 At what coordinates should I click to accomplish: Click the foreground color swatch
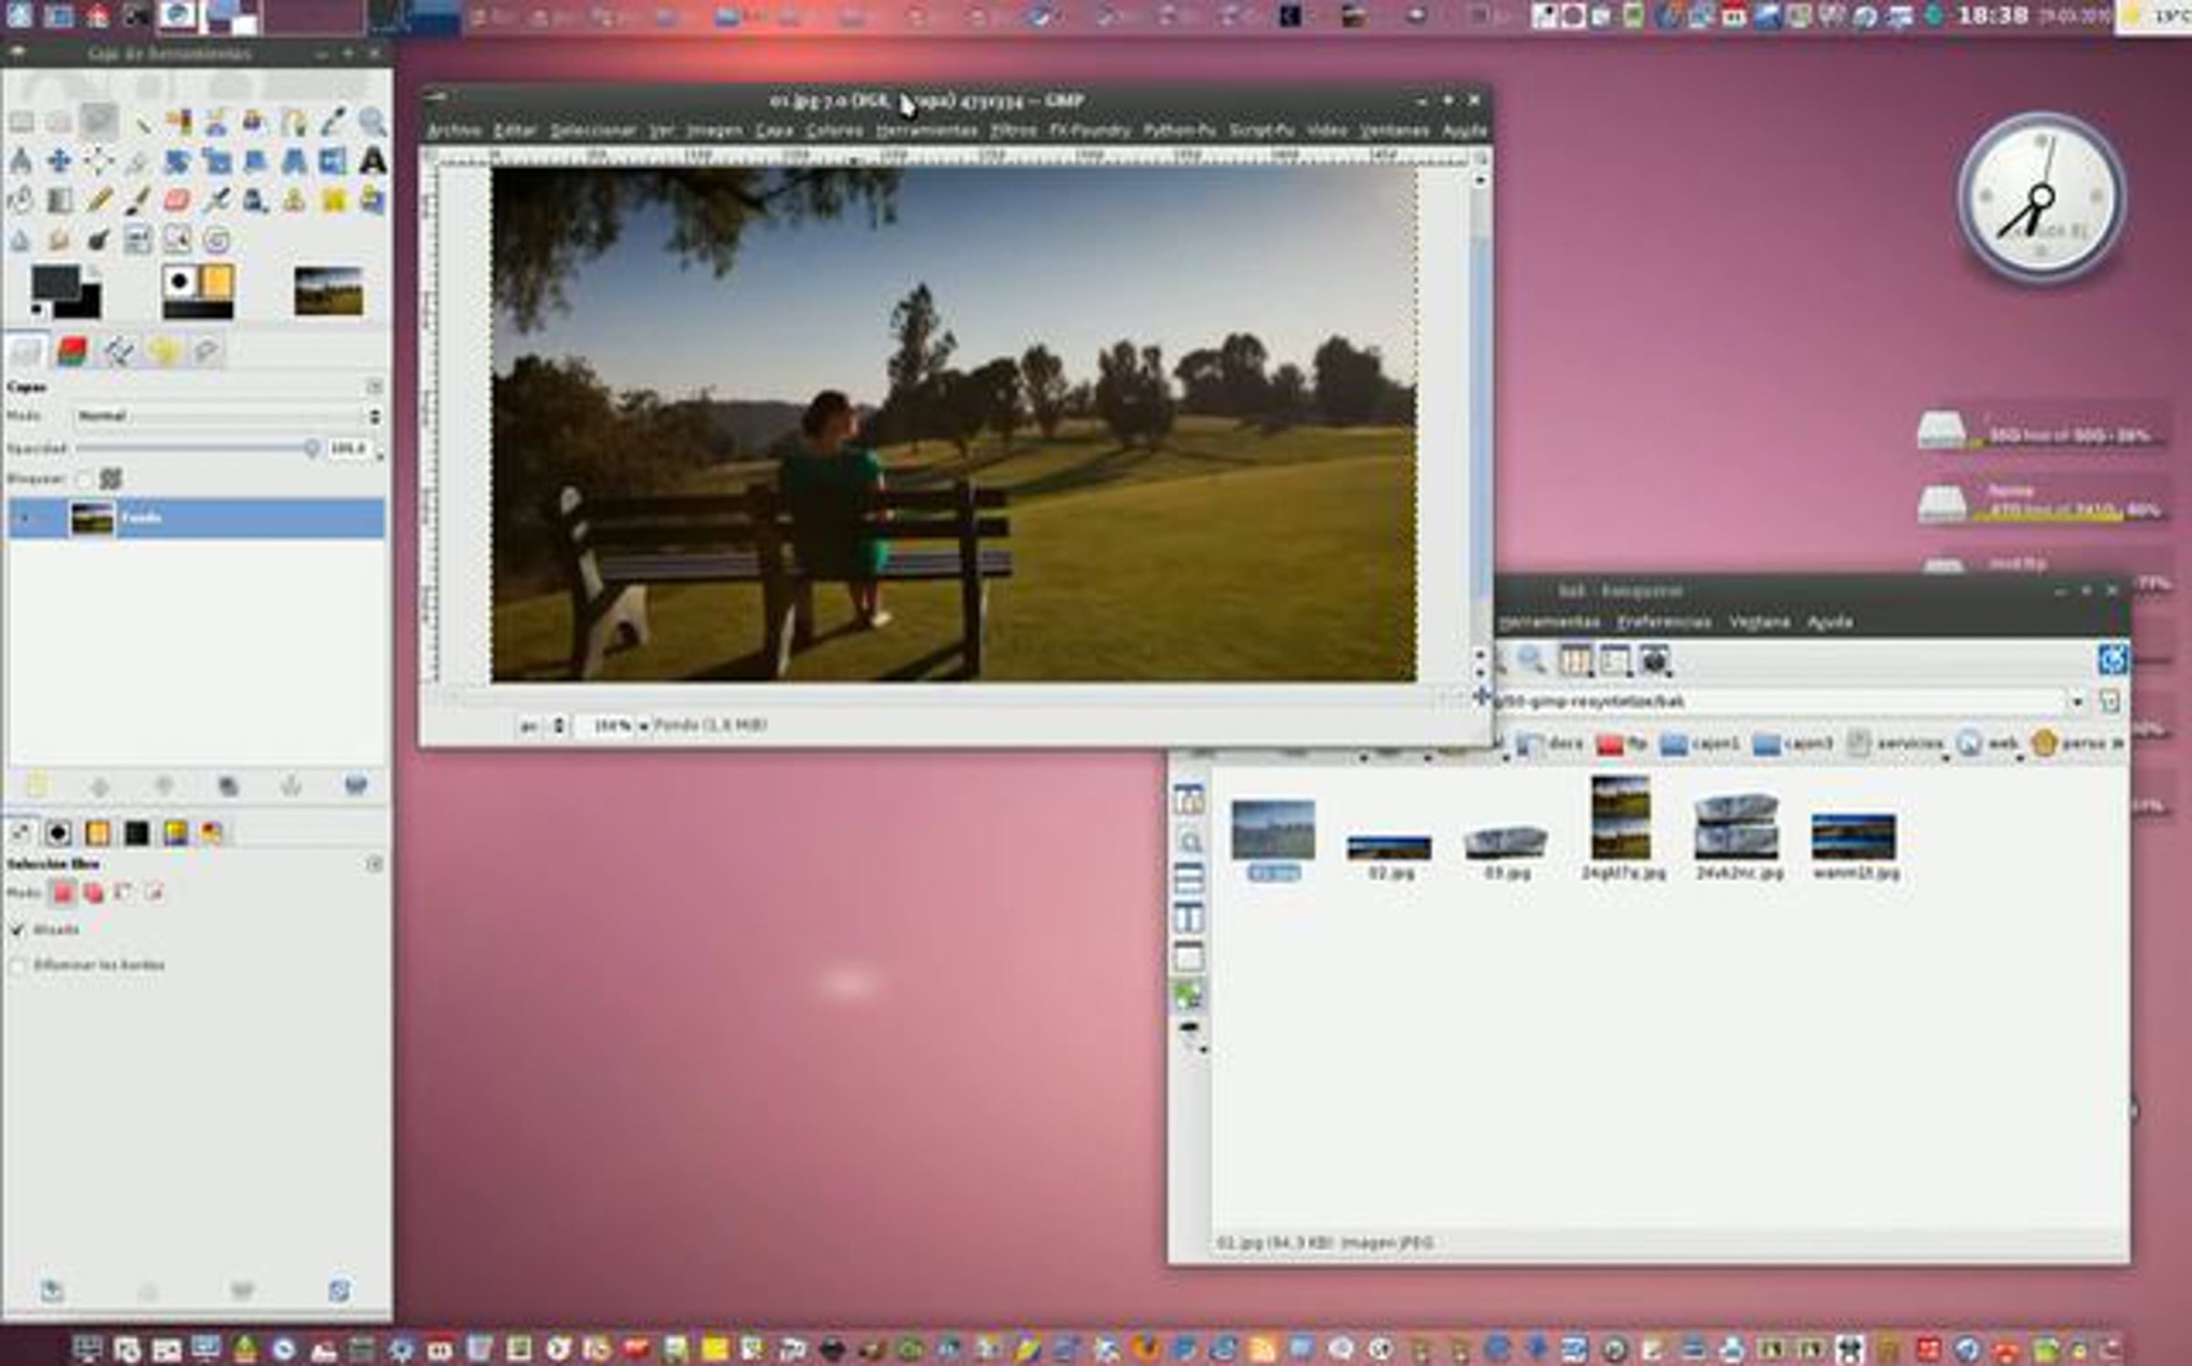pos(54,282)
